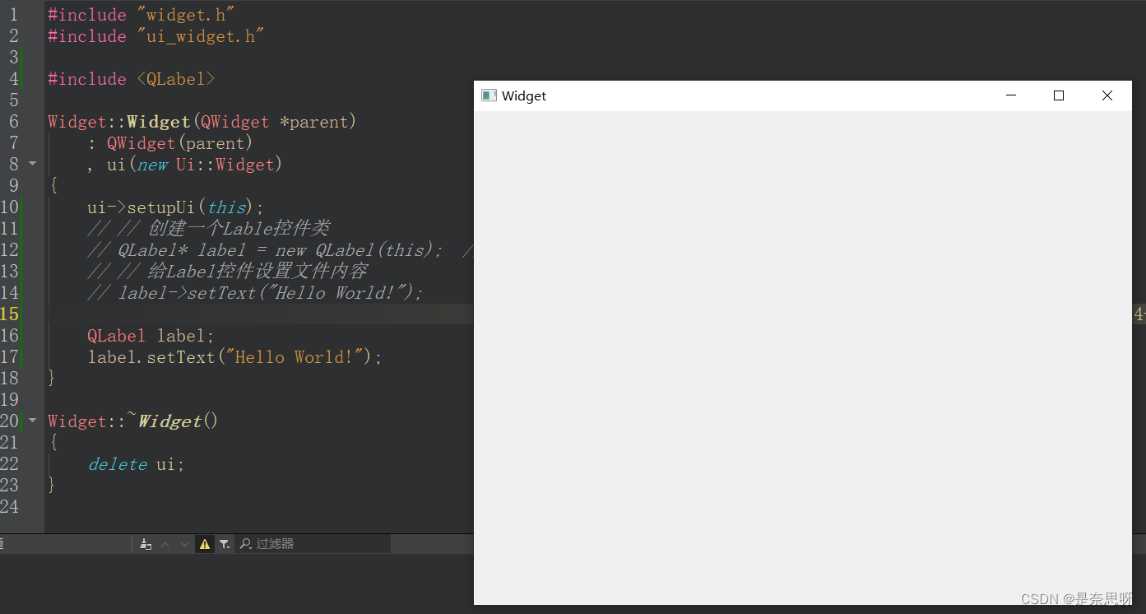Click ", ui(new Ui::Widget)" line
Image resolution: width=1146 pixels, height=614 pixels.
185,165
